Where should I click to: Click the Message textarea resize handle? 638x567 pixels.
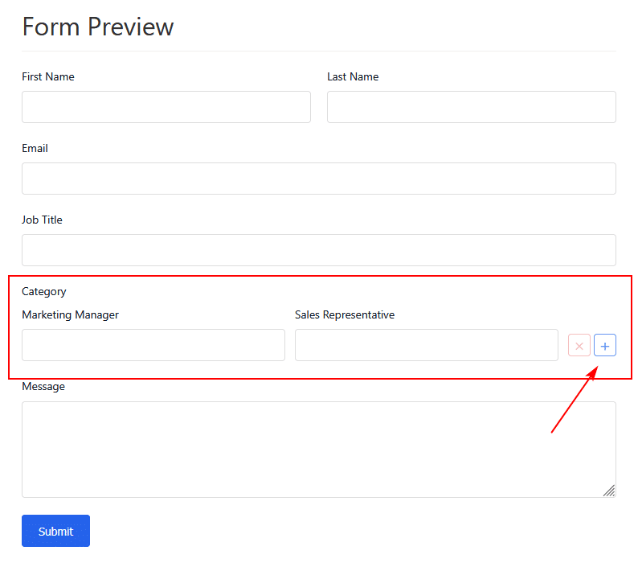[609, 491]
